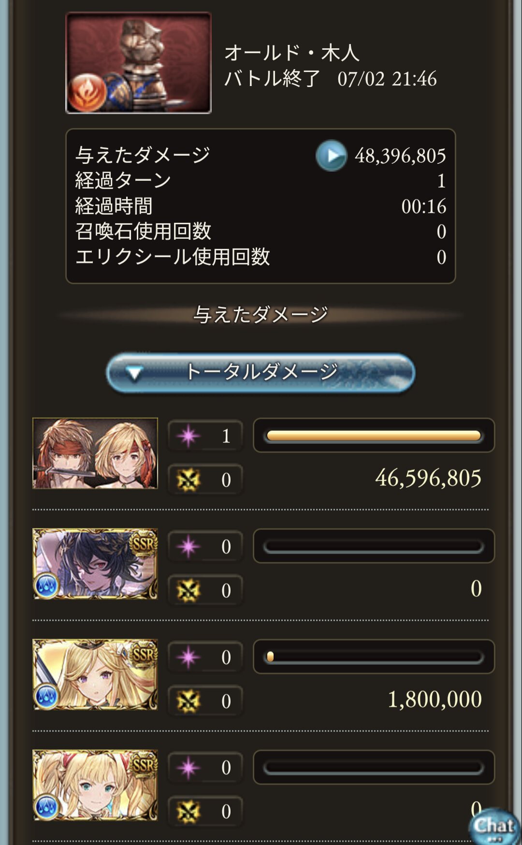Select the main character duo portrait

tap(95, 453)
